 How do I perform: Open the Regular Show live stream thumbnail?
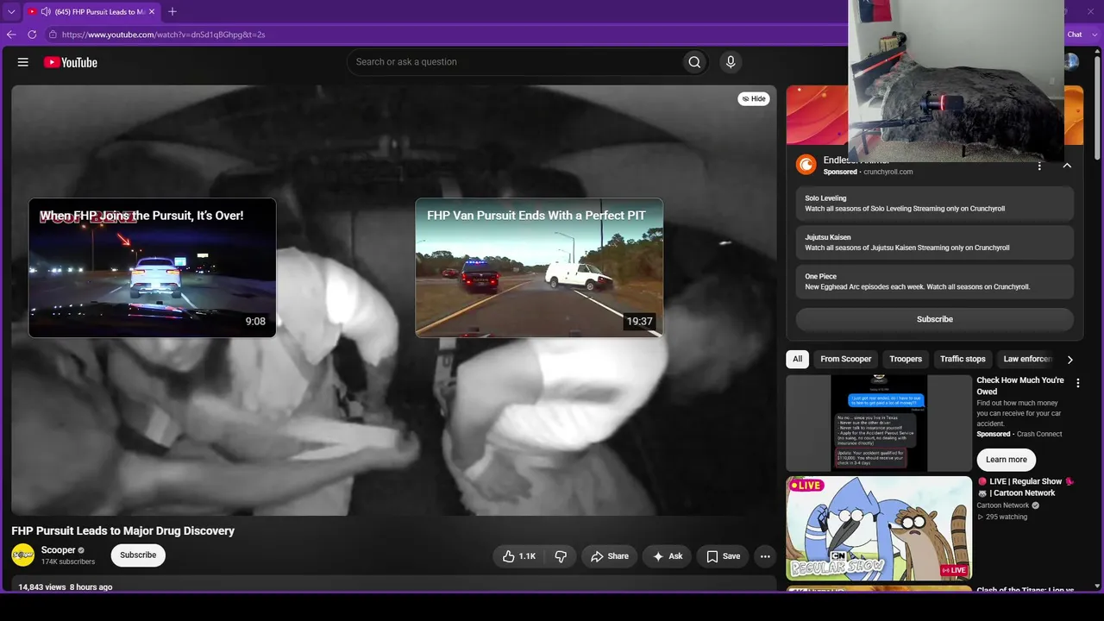[879, 528]
